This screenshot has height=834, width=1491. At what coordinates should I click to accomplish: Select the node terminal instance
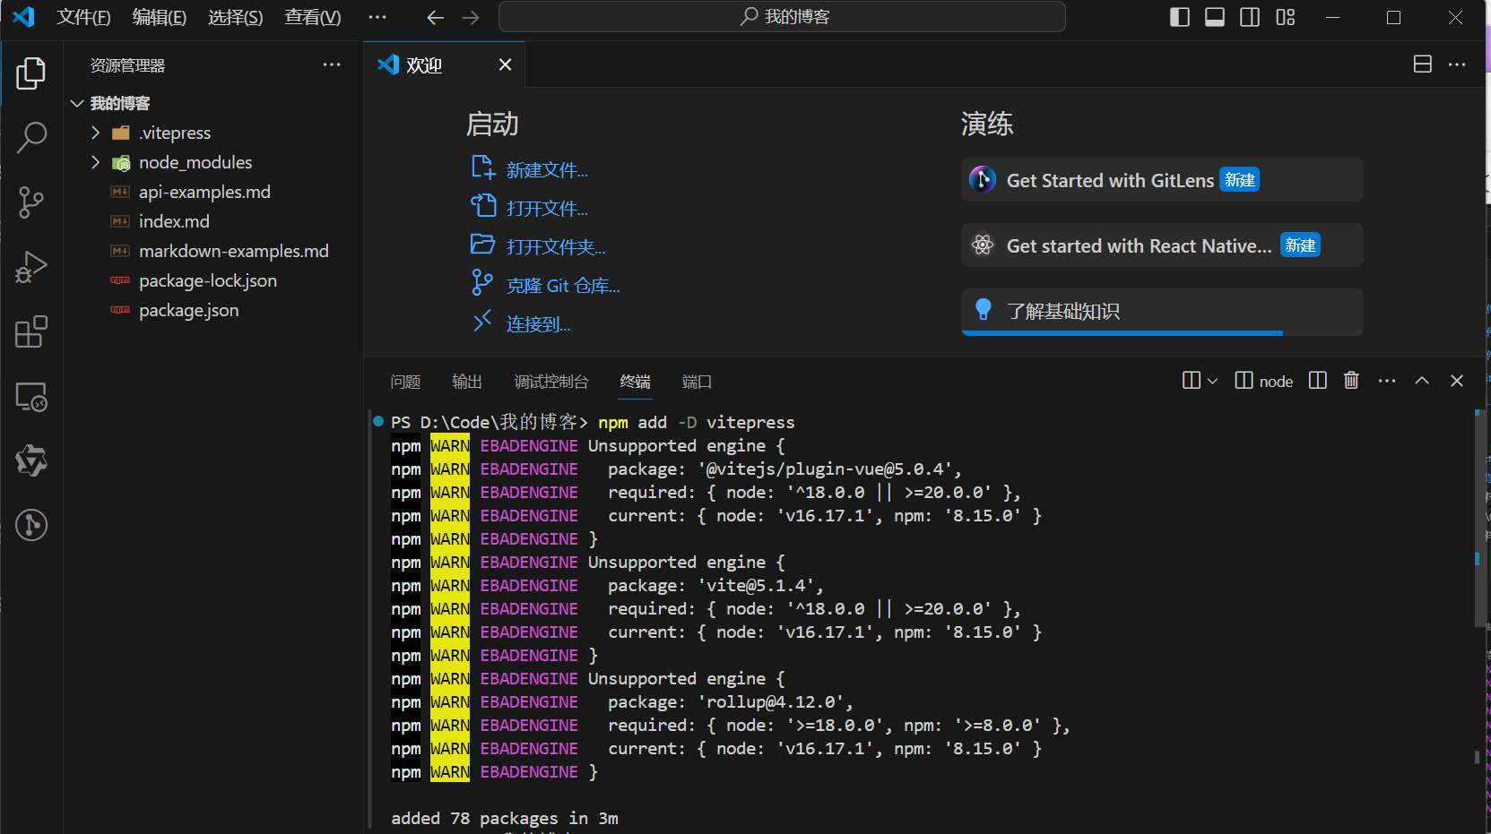click(x=1264, y=381)
